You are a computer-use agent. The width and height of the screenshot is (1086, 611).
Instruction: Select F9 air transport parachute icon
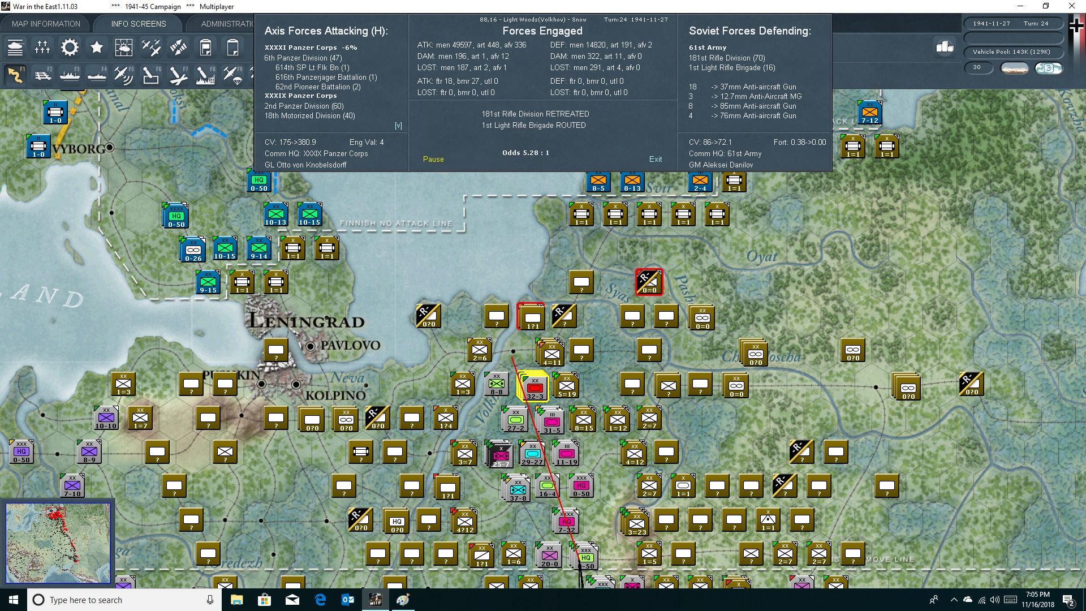point(232,75)
